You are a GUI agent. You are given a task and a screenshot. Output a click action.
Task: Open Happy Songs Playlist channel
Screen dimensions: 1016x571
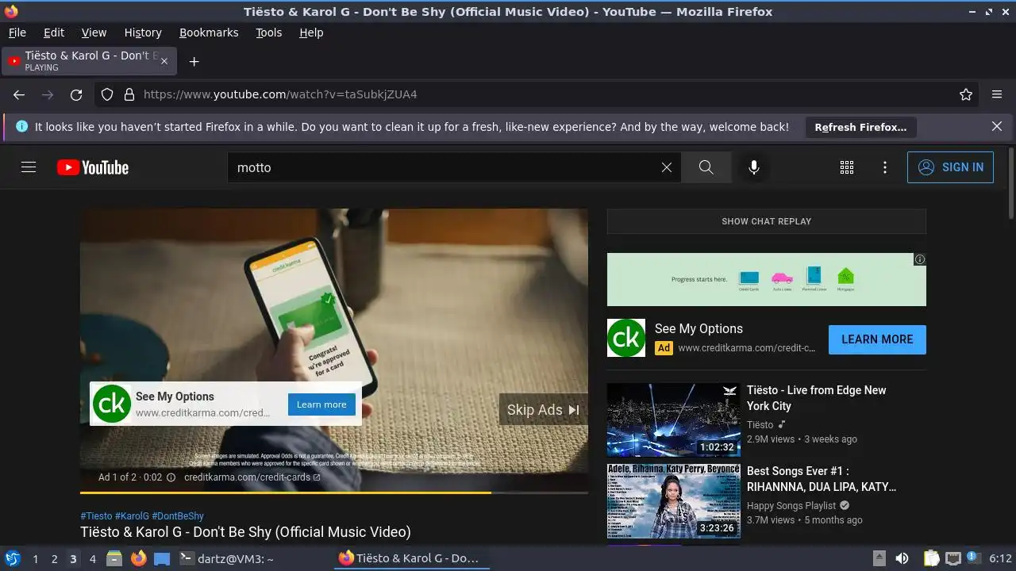coord(791,506)
